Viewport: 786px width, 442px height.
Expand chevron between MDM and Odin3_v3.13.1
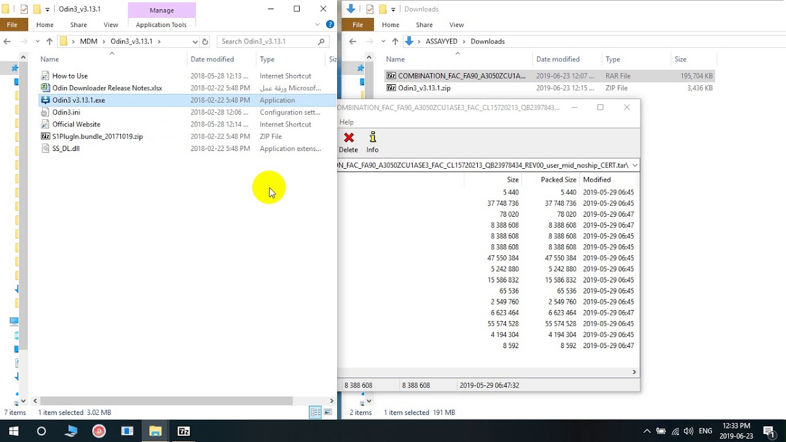104,41
